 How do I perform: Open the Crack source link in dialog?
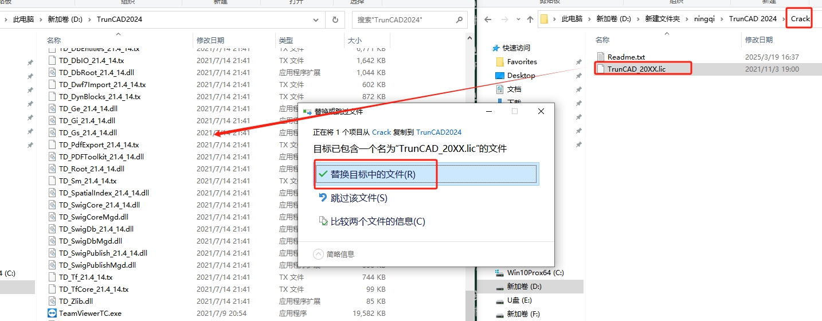[x=381, y=132]
